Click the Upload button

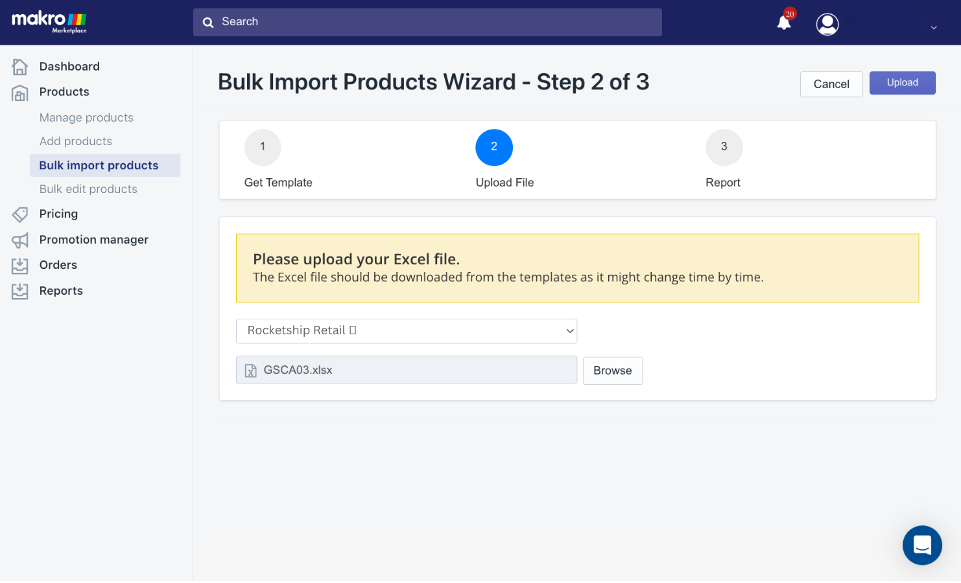coord(902,83)
